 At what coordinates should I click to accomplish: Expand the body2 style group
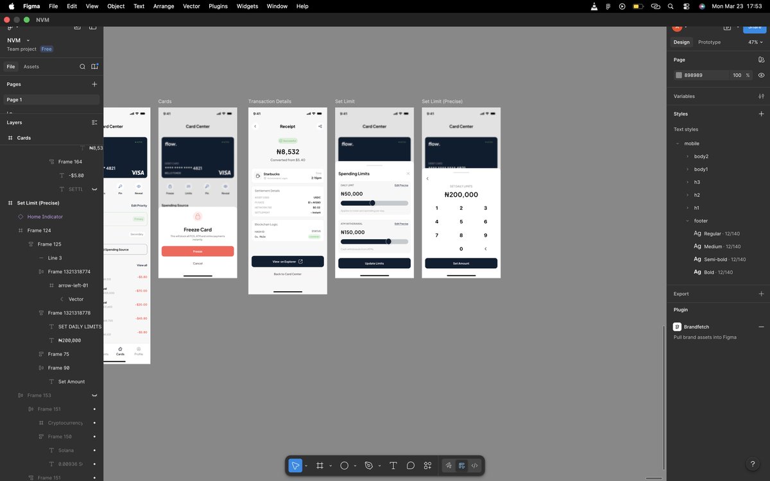pos(688,156)
